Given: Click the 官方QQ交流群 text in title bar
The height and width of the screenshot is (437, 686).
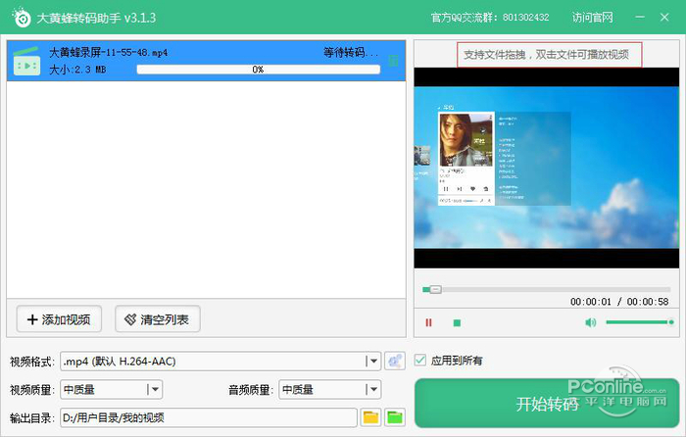Looking at the screenshot, I should pos(490,18).
